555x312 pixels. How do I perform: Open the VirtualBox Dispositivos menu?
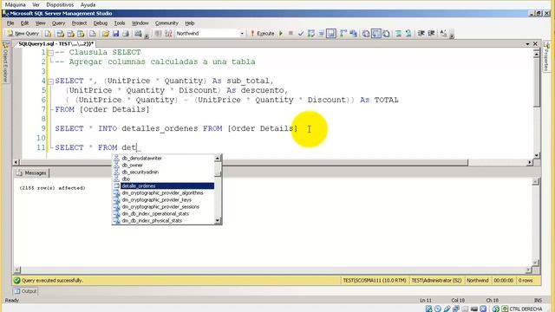point(60,4)
